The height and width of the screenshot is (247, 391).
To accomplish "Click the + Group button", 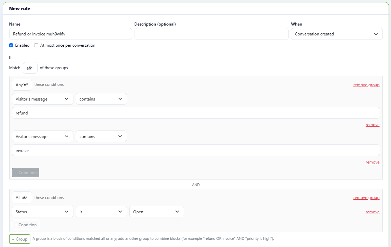I will pyautogui.click(x=20, y=239).
